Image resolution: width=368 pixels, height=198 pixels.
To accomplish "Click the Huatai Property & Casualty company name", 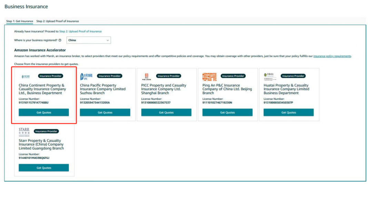I will (287, 89).
